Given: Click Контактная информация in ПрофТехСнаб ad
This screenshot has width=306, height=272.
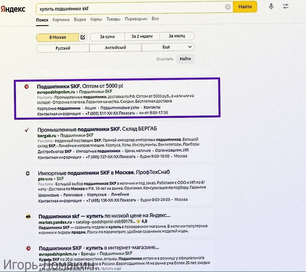Looking at the screenshot, I should [x=60, y=201].
